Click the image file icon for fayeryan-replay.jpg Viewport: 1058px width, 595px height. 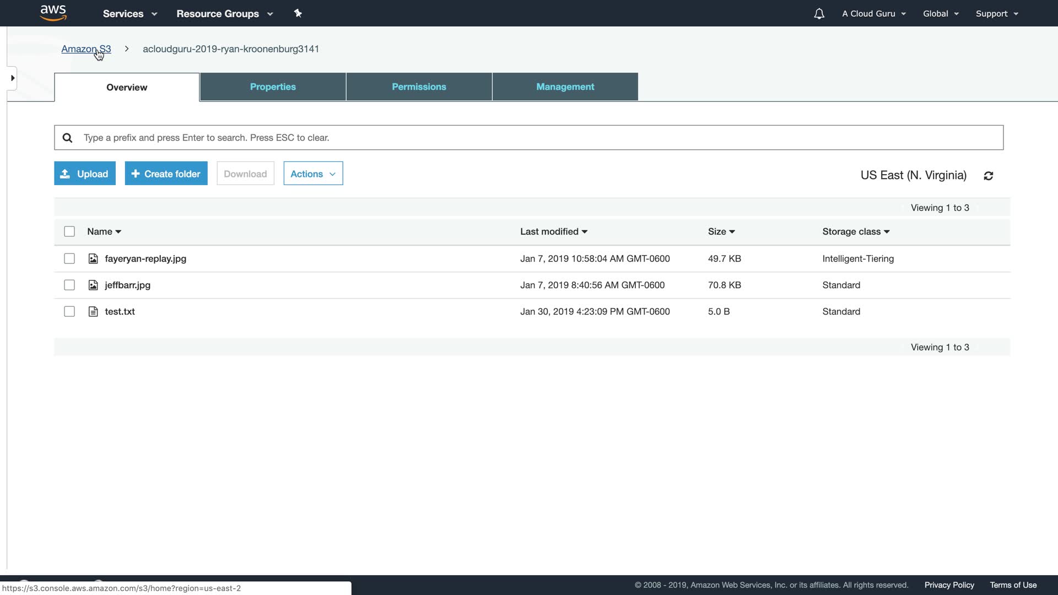[x=93, y=258]
